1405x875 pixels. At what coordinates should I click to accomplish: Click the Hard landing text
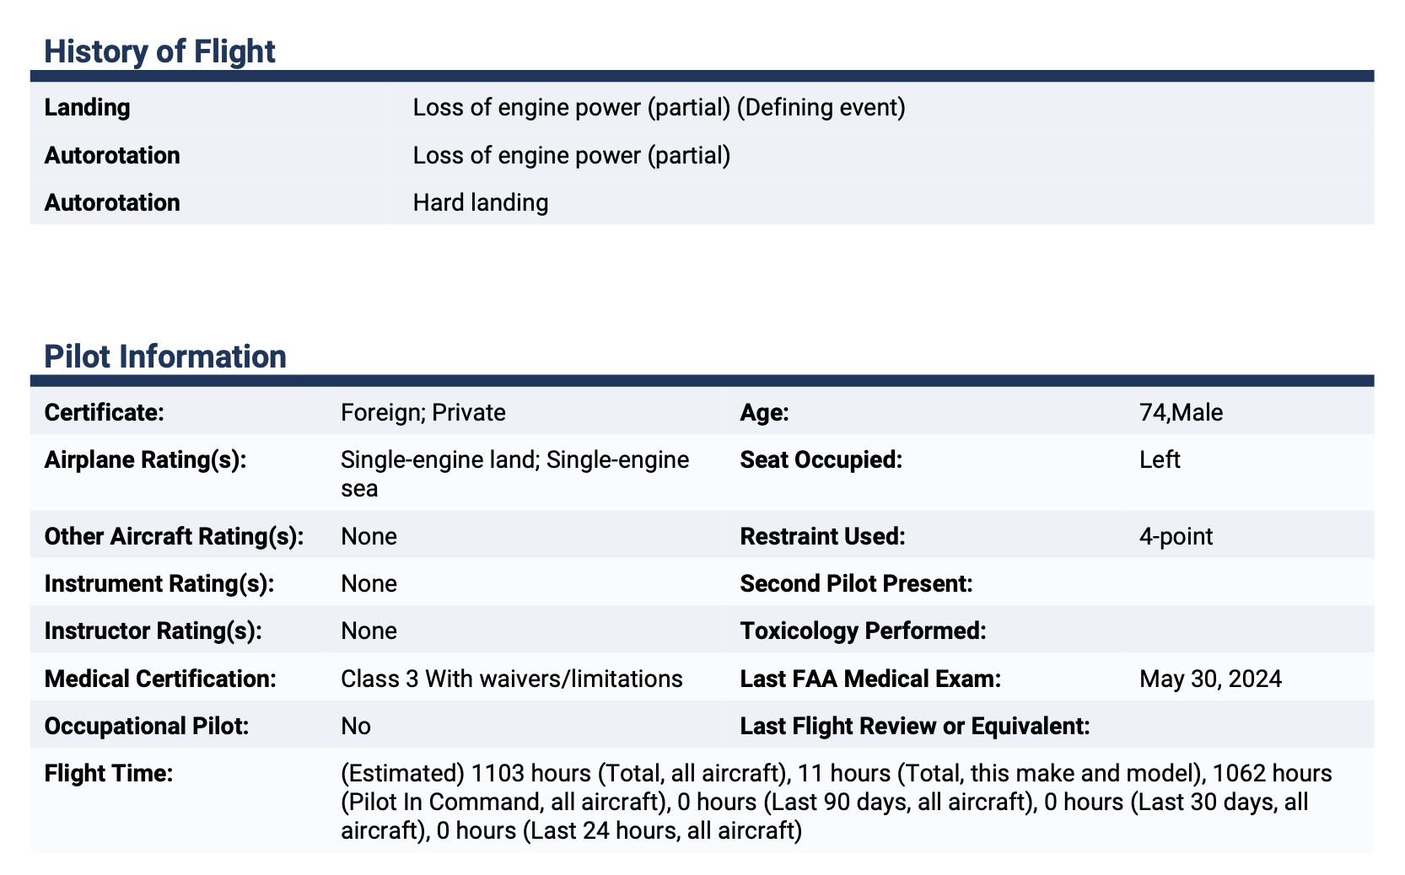(x=481, y=202)
